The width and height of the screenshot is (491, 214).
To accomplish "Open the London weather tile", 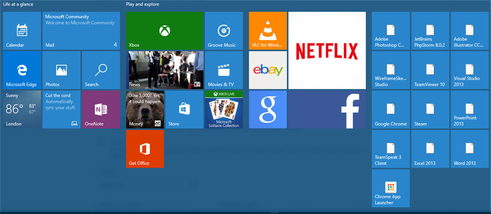I will [22, 110].
